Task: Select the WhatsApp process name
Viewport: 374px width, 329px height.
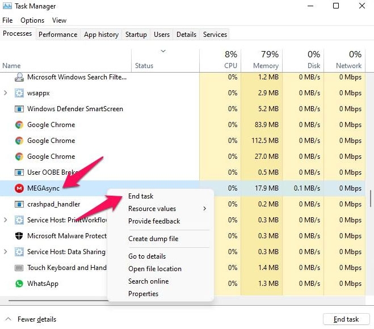Action: point(43,284)
